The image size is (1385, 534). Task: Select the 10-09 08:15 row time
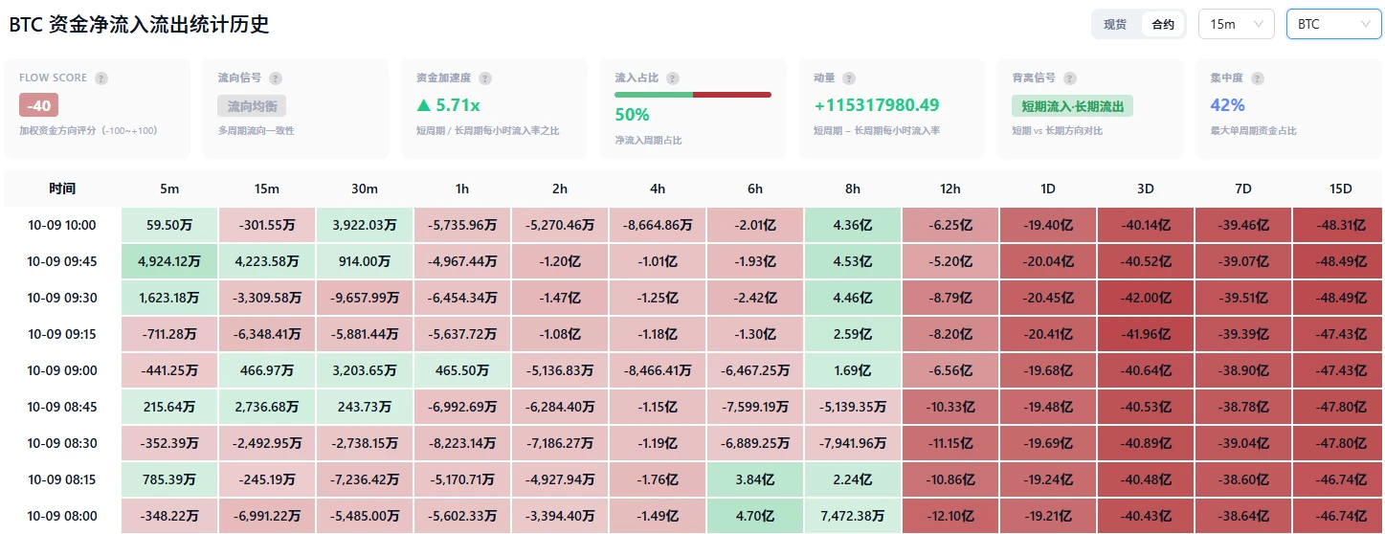62,479
